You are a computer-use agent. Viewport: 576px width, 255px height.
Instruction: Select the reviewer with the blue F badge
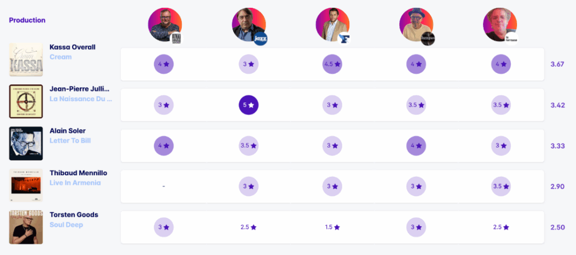(x=332, y=25)
